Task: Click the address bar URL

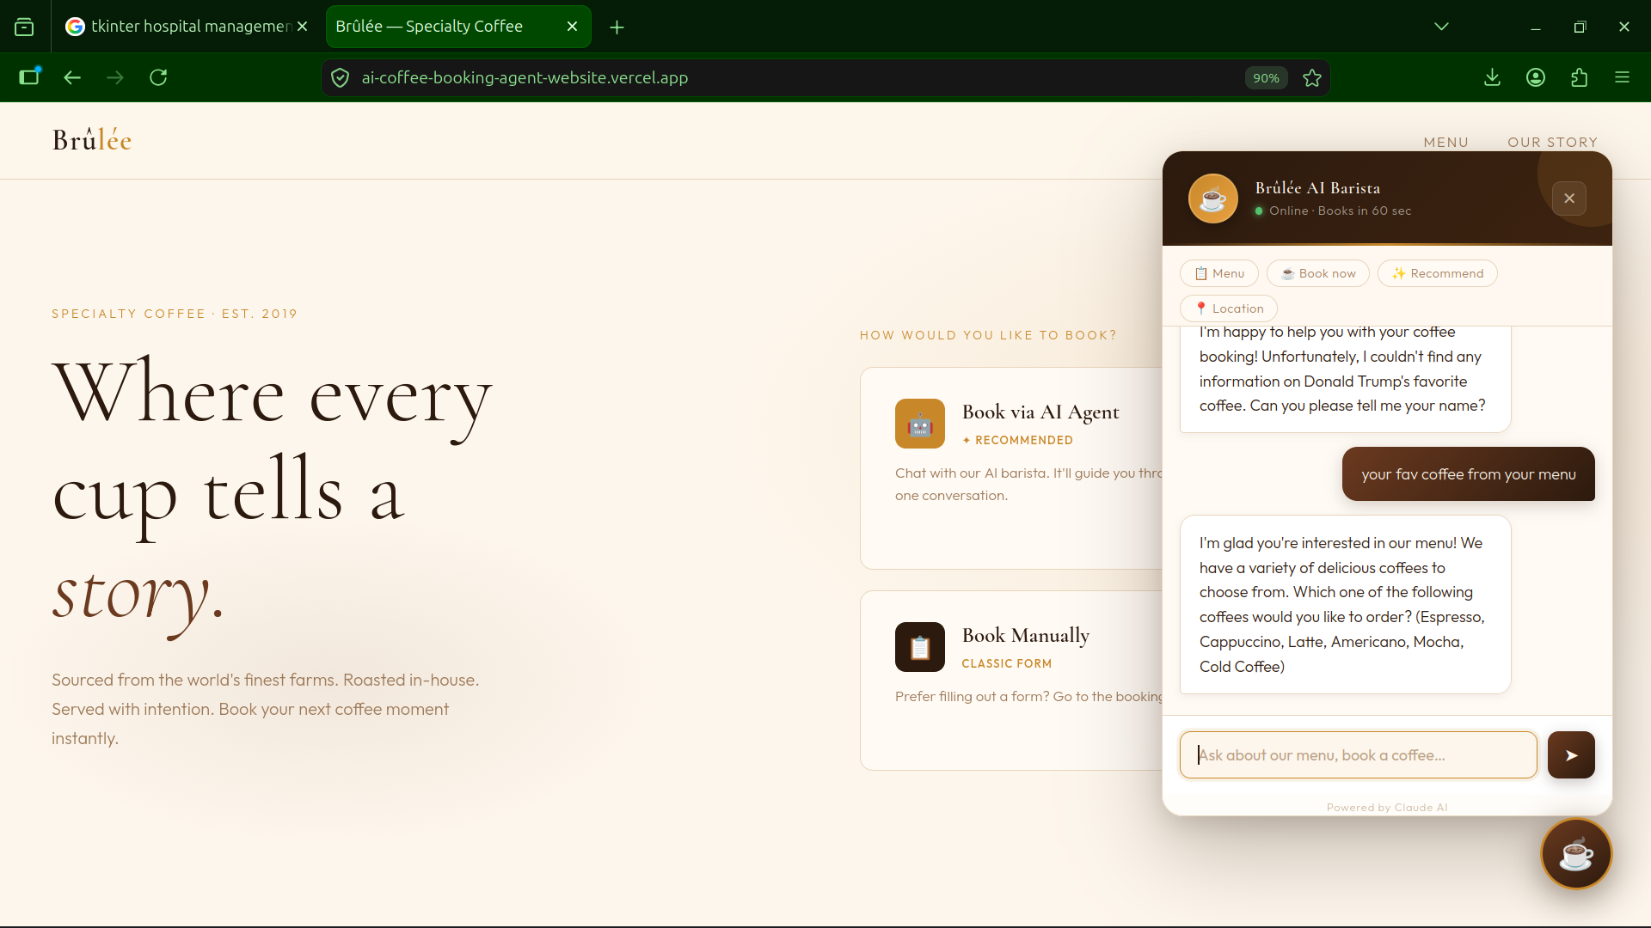Action: (x=525, y=78)
